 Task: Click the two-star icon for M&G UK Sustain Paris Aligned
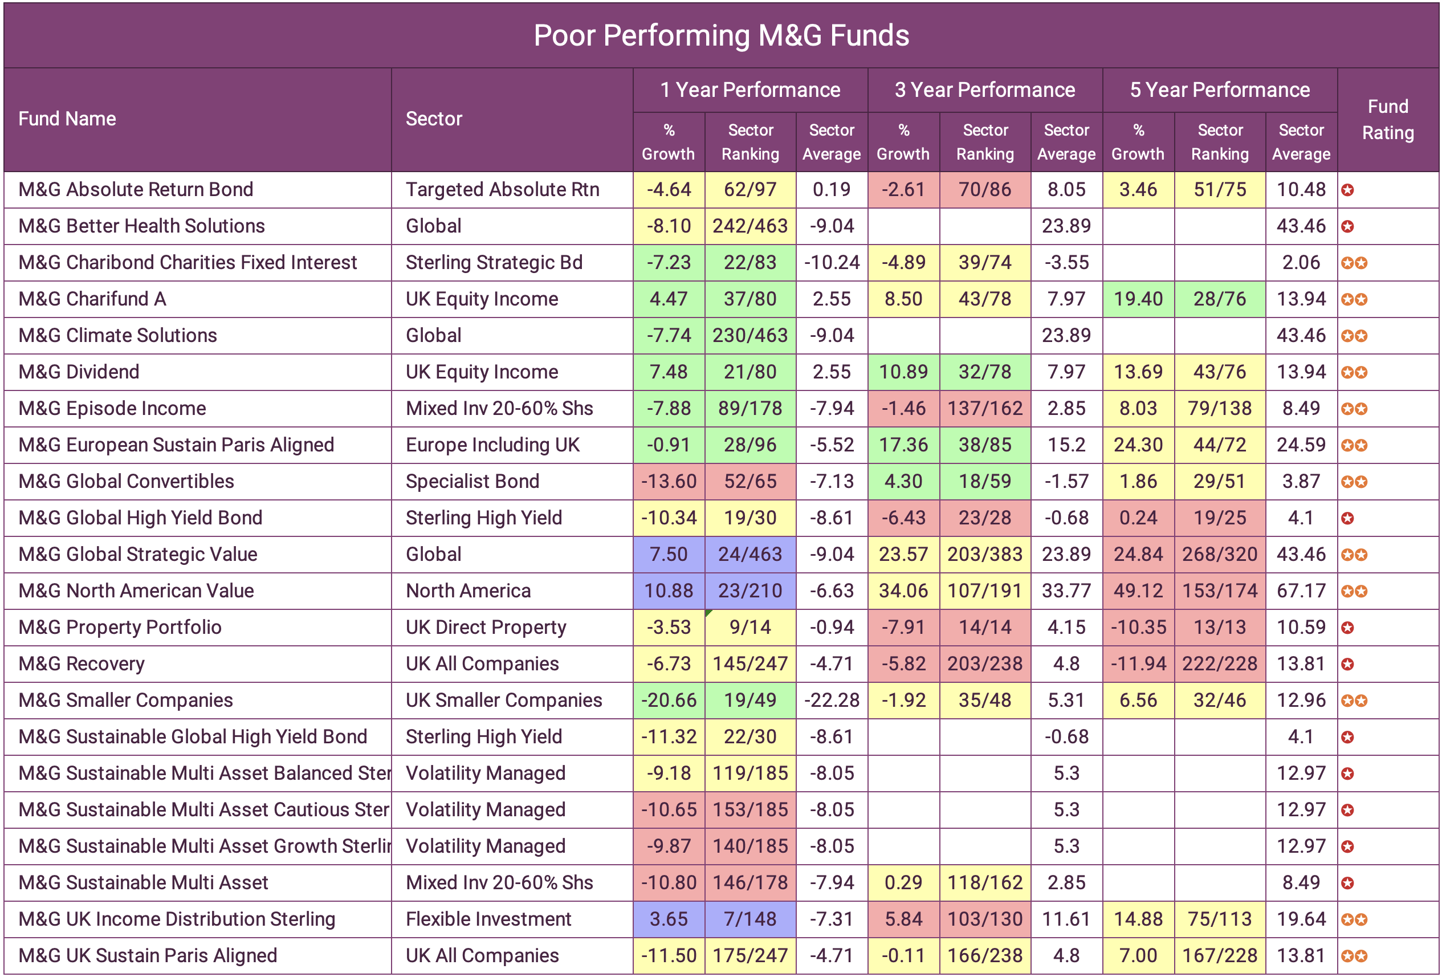1355,955
